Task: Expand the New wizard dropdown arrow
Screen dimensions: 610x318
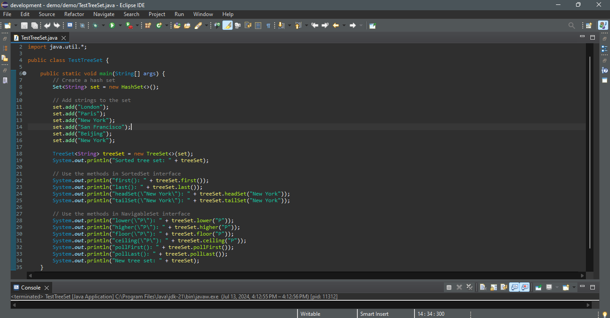Action: (x=16, y=26)
